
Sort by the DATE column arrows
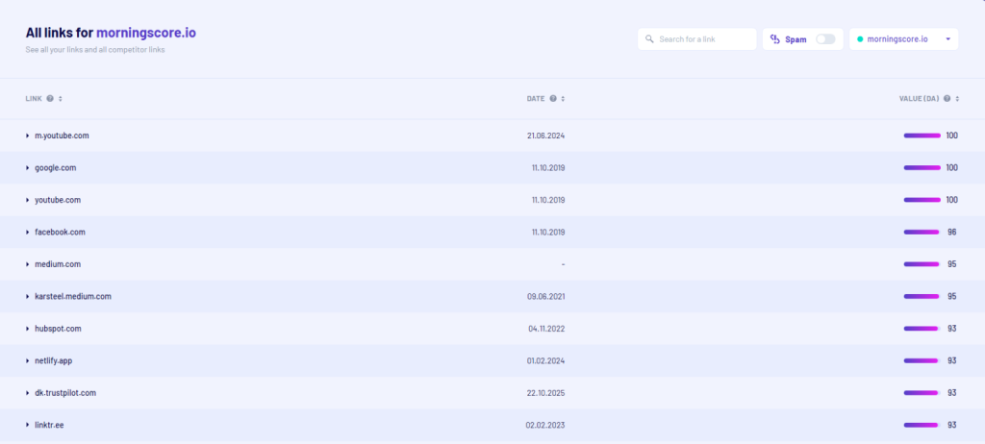click(x=564, y=99)
